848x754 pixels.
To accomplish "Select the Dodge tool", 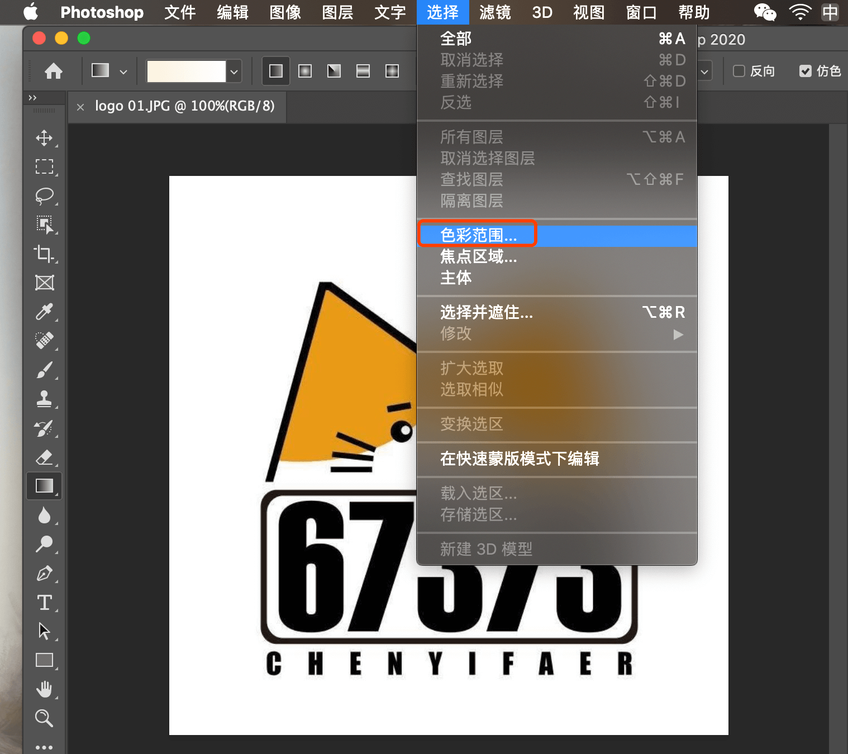I will tap(44, 544).
